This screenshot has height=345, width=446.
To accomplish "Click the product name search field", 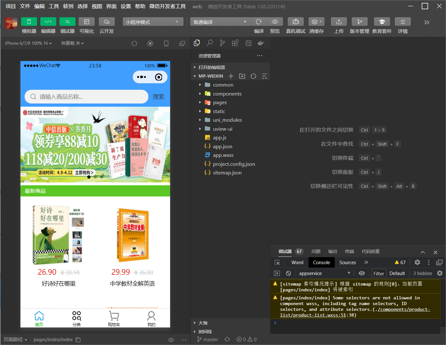I will pos(86,97).
